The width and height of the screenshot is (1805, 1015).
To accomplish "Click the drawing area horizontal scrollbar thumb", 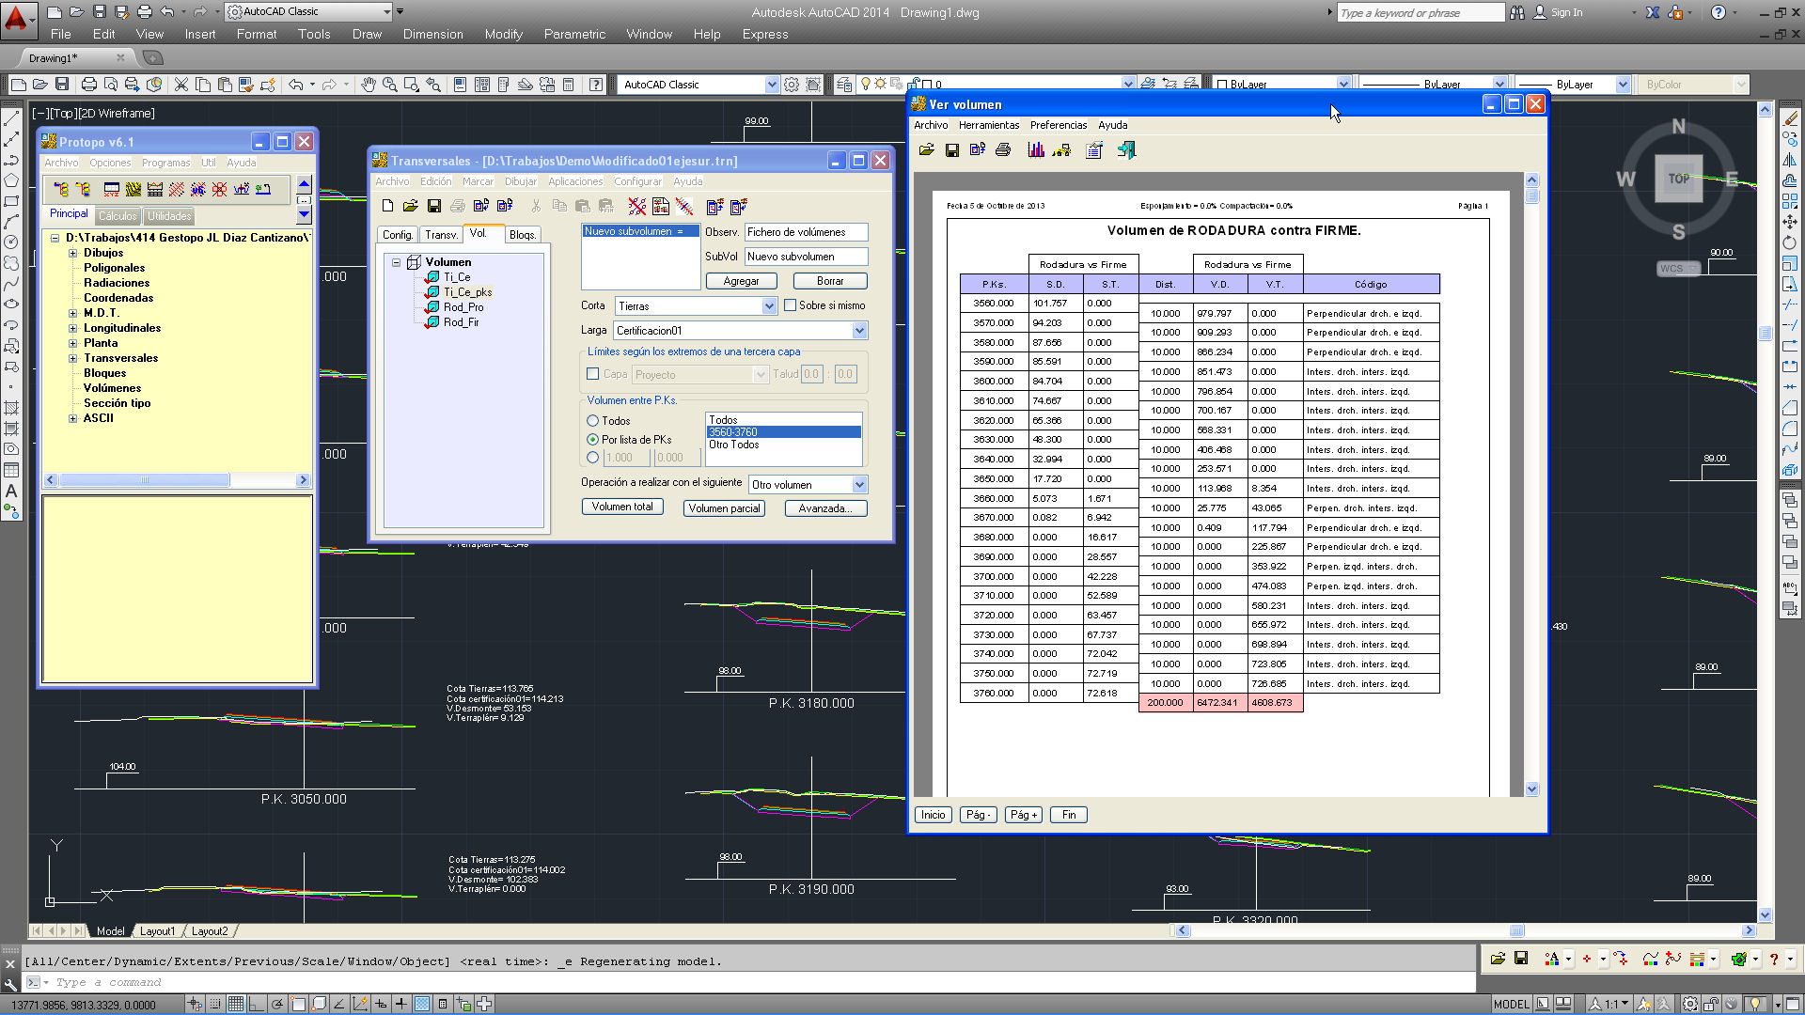I will [x=1516, y=930].
